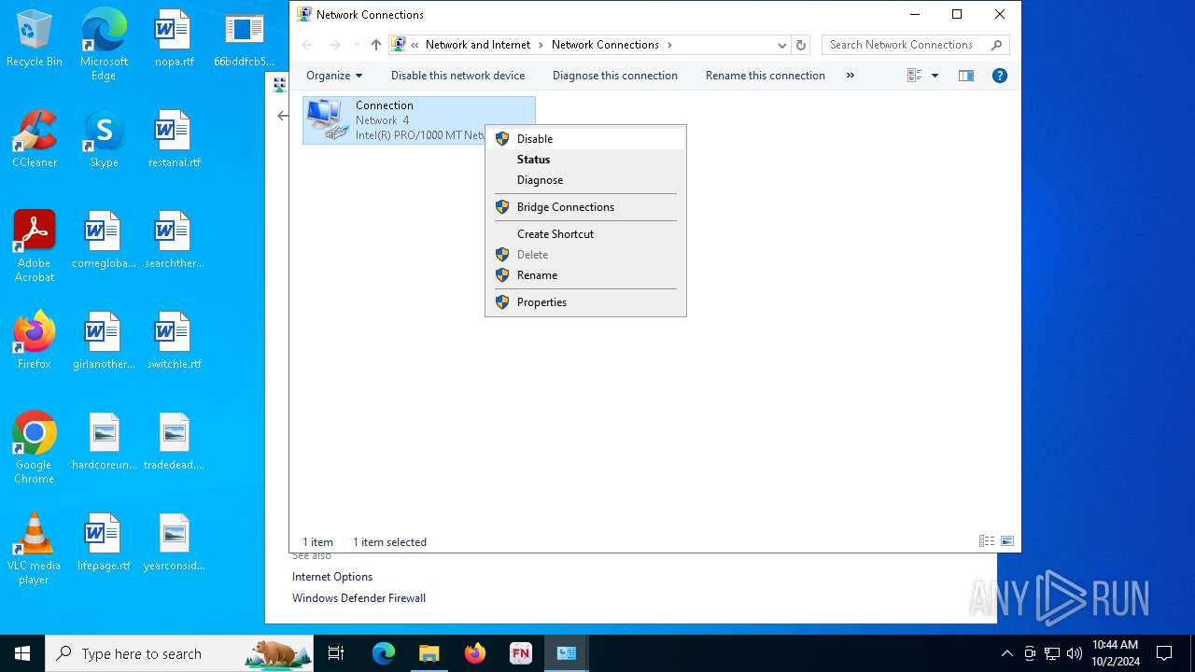Open Status from the context menu
This screenshot has width=1195, height=672.
point(585,160)
